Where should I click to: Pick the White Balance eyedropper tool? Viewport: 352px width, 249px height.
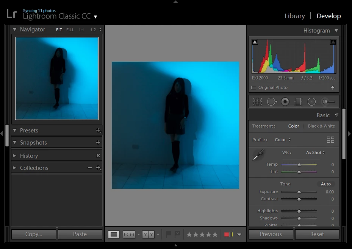(258, 155)
